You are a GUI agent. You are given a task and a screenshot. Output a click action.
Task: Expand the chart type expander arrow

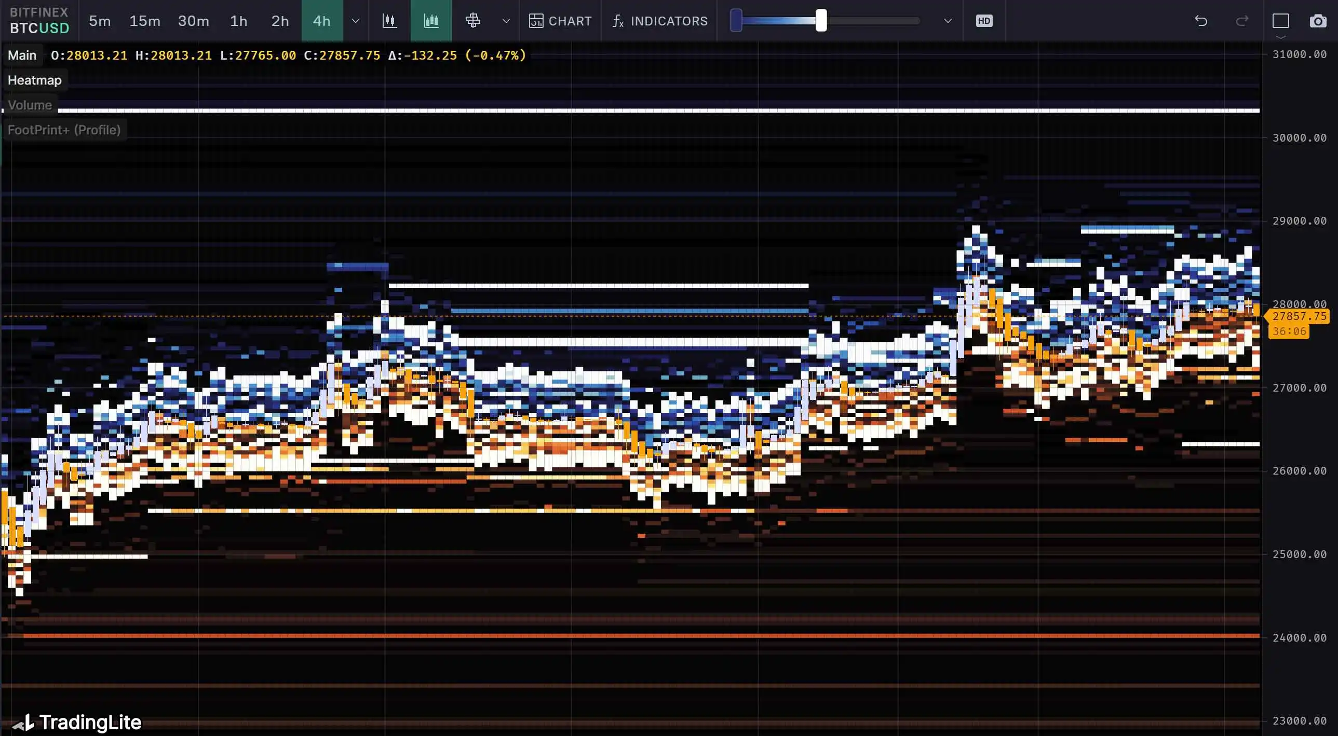pos(503,20)
